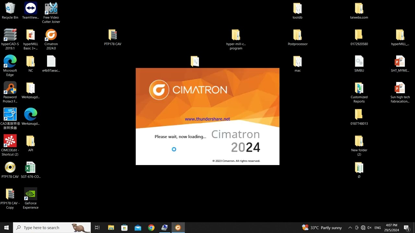Click the otter search highlight image
The image size is (415, 233).
tap(80, 228)
